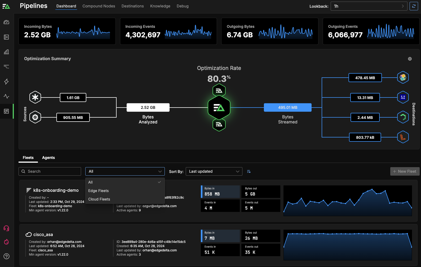Open the Sort By Last updated dropdown

[214, 171]
